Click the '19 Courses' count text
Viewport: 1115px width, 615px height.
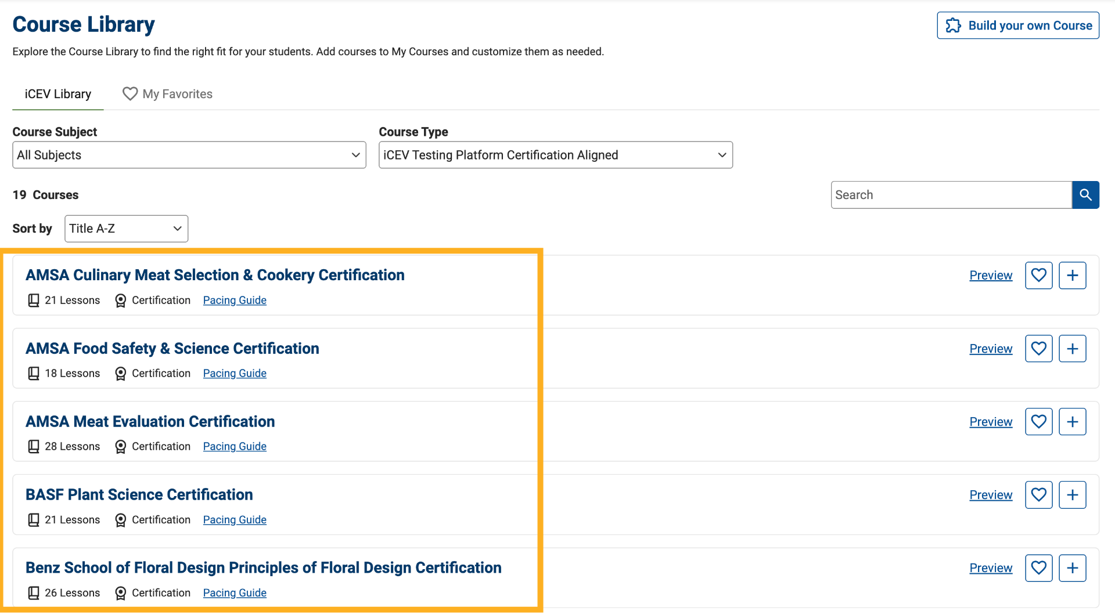45,195
